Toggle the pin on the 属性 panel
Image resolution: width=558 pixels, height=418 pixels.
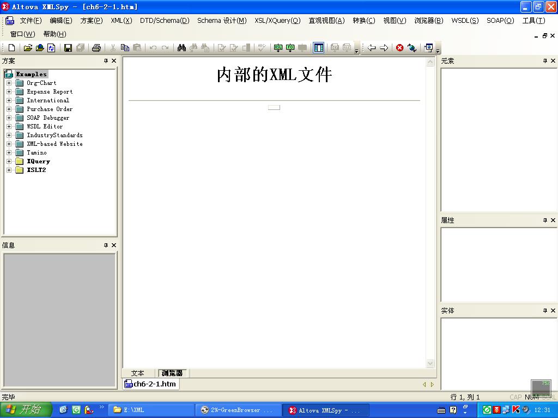(545, 220)
